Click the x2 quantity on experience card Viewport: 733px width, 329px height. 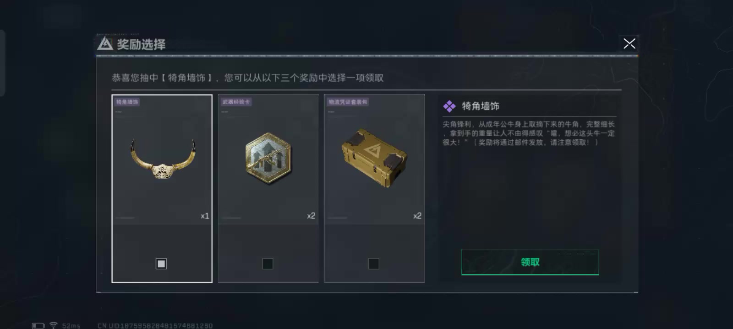click(311, 216)
